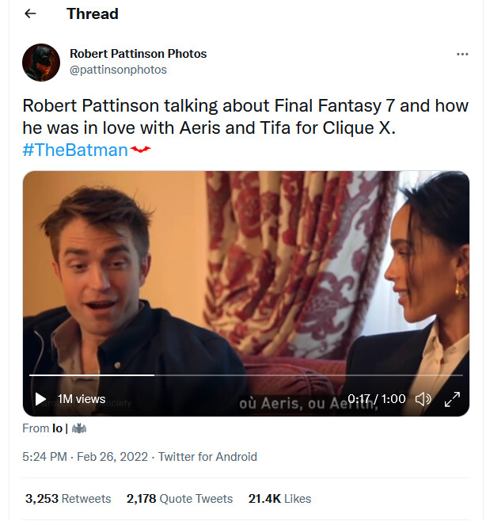Click the Thread header title

tap(92, 13)
